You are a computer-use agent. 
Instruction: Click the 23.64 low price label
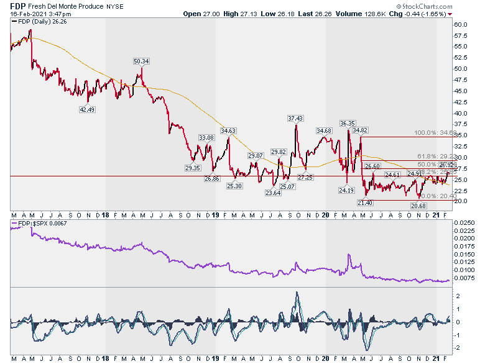coord(273,193)
